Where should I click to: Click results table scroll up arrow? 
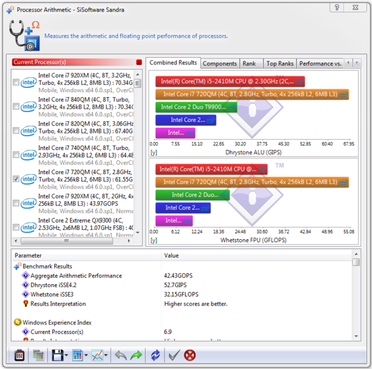356,255
